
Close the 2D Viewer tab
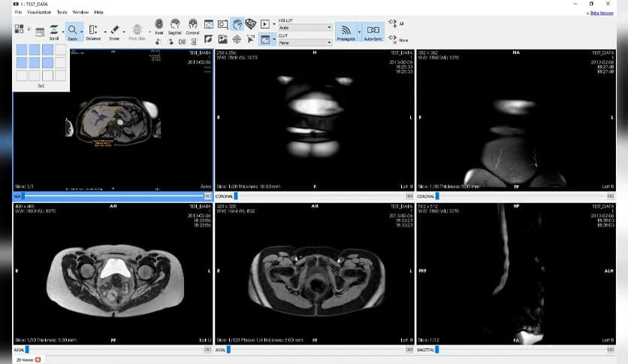tap(38, 360)
